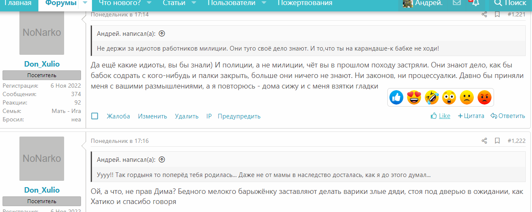React with the angry red face emoji
Image resolution: width=532 pixels, height=212 pixels.
(484, 98)
